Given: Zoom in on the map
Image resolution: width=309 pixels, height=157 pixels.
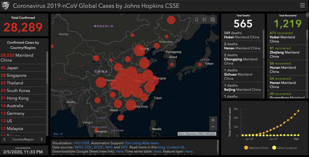Looking at the screenshot, I should point(213,120).
